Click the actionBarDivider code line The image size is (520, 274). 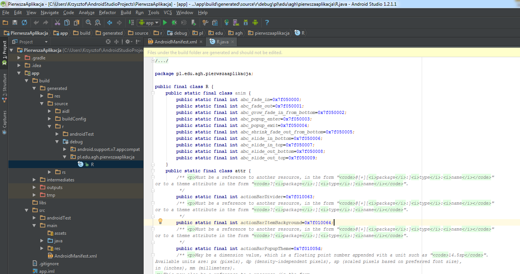coord(245,197)
